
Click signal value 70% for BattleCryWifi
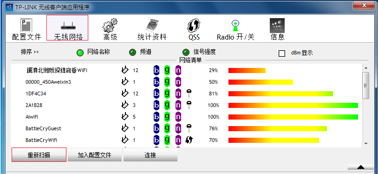pyautogui.click(x=213, y=140)
